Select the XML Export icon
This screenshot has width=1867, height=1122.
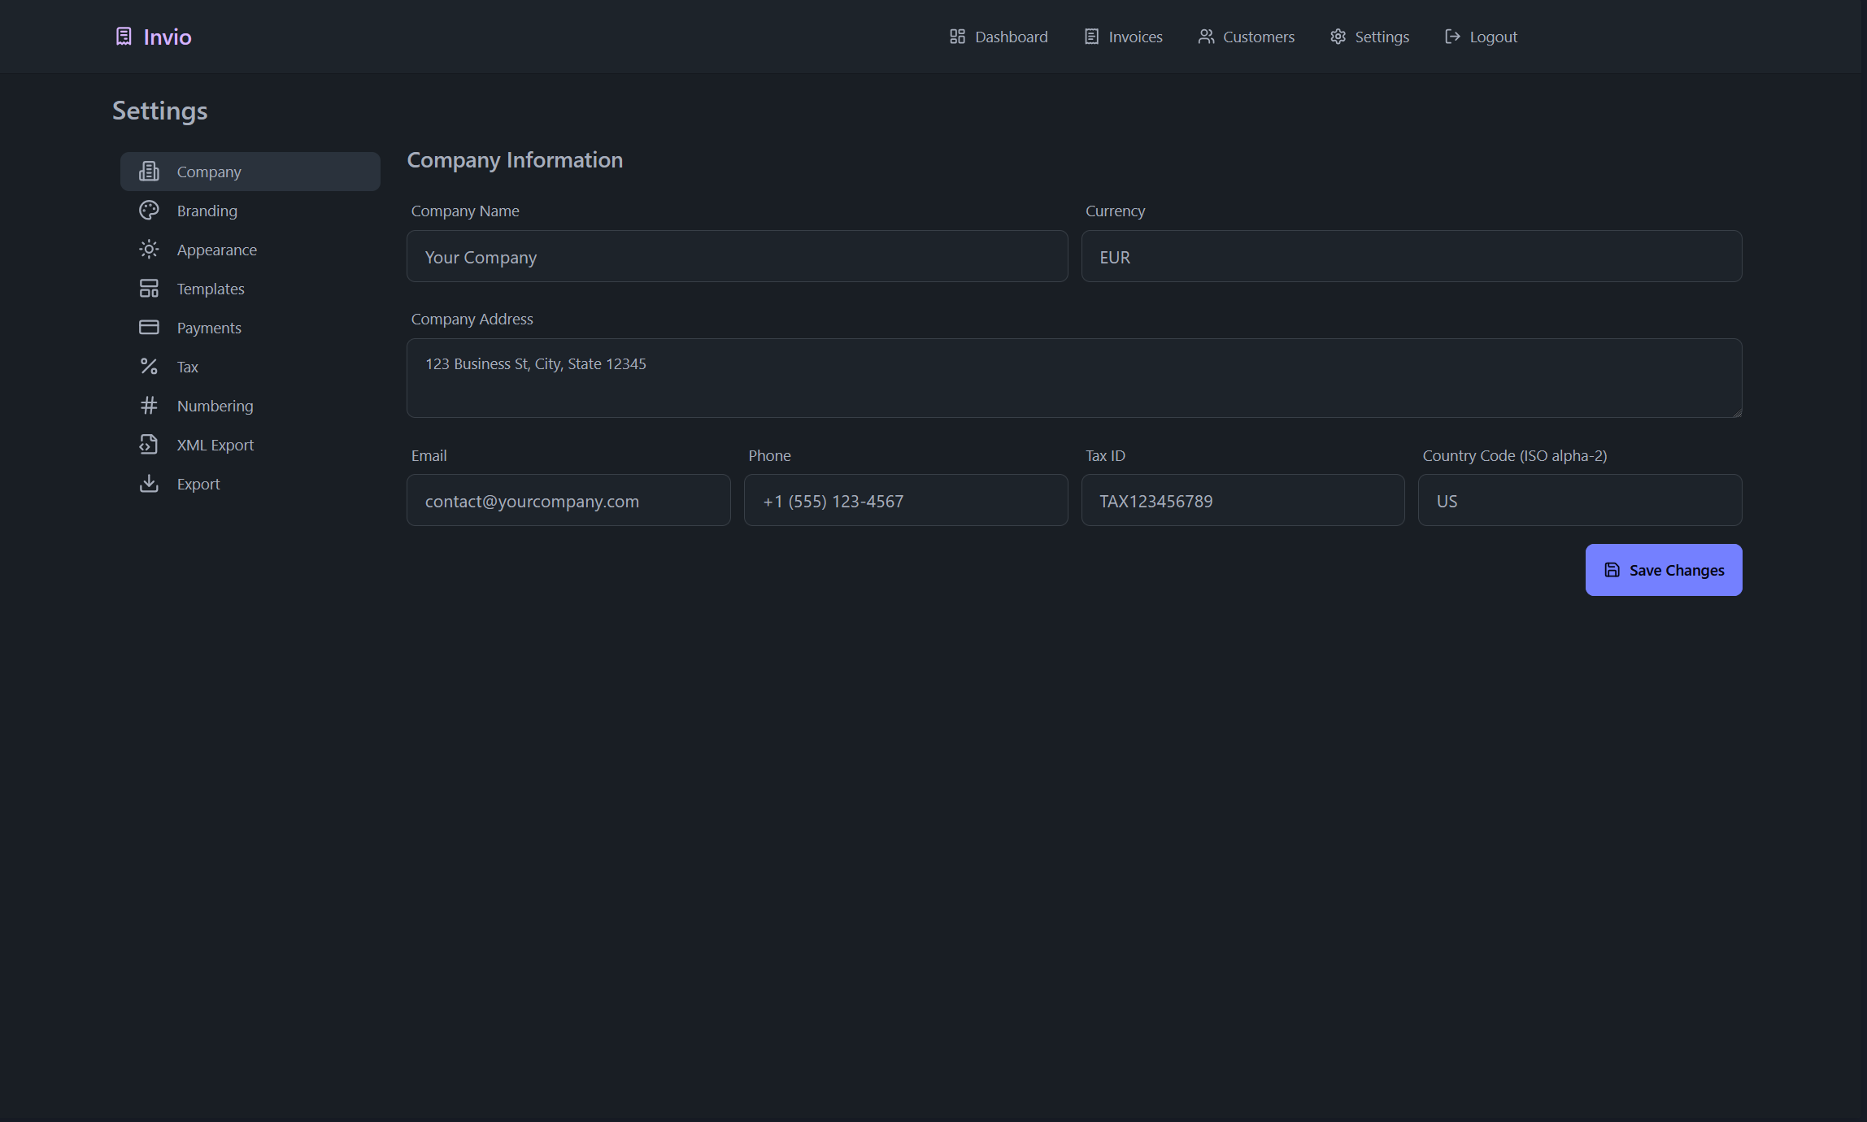[x=149, y=444]
